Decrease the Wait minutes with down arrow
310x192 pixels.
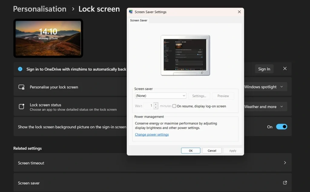(x=156, y=108)
